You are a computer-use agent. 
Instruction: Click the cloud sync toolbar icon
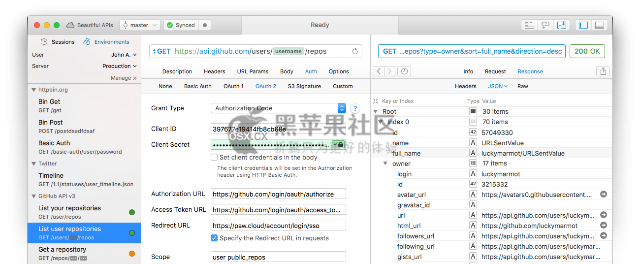coord(545,25)
